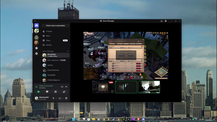Click the main shared Albion Online stream view

click(126, 56)
